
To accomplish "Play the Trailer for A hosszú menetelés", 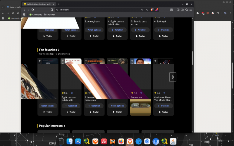I will tap(94, 112).
